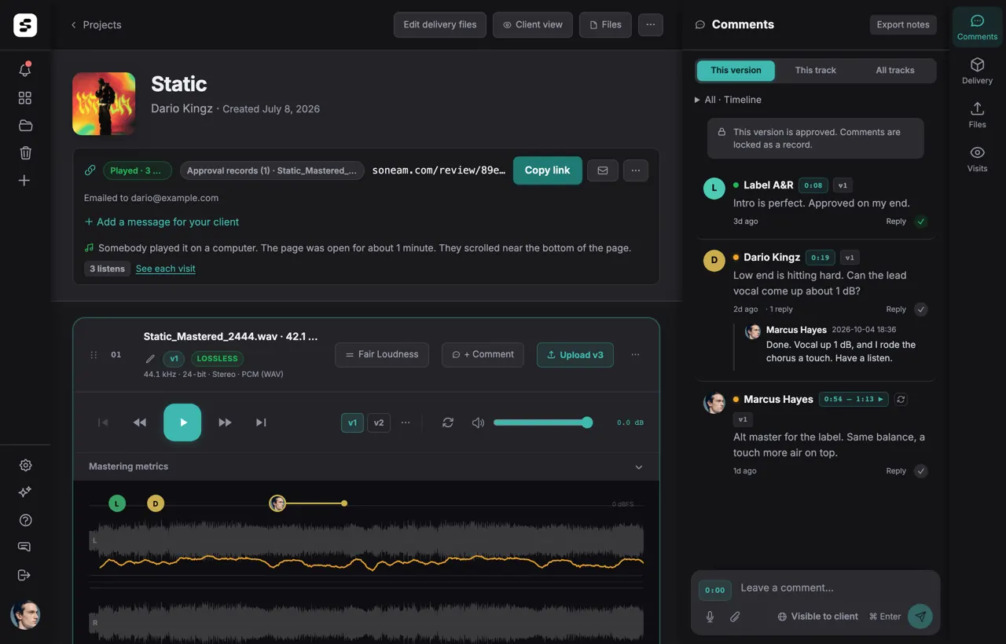Viewport: 1006px width, 644px height.
Task: Click the sparkles icon in left sidebar
Action: tap(25, 492)
